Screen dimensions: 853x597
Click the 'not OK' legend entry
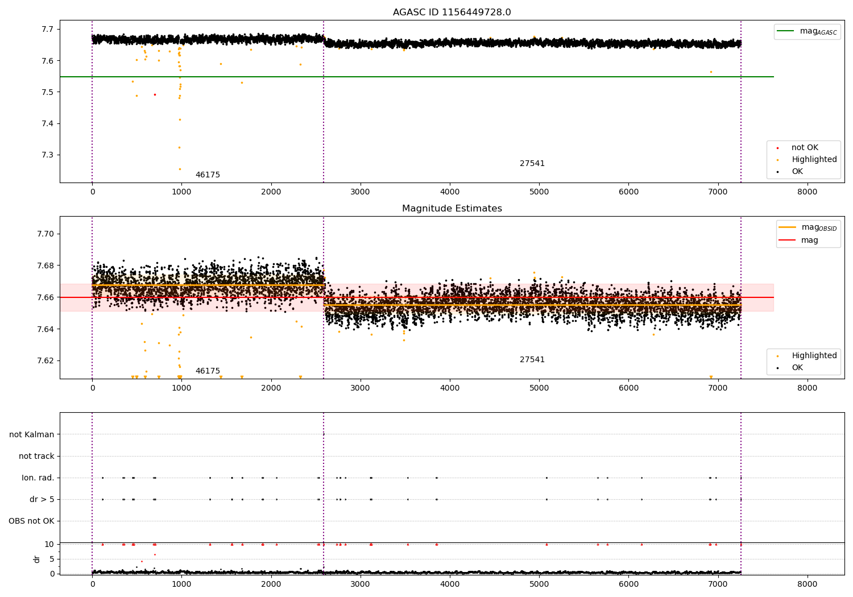pyautogui.click(x=805, y=148)
